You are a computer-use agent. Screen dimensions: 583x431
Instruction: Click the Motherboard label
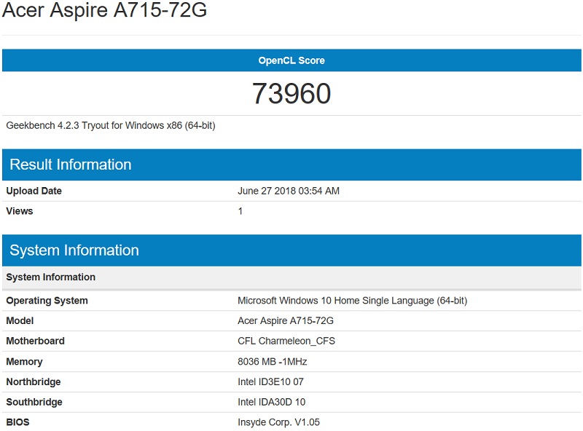click(35, 341)
